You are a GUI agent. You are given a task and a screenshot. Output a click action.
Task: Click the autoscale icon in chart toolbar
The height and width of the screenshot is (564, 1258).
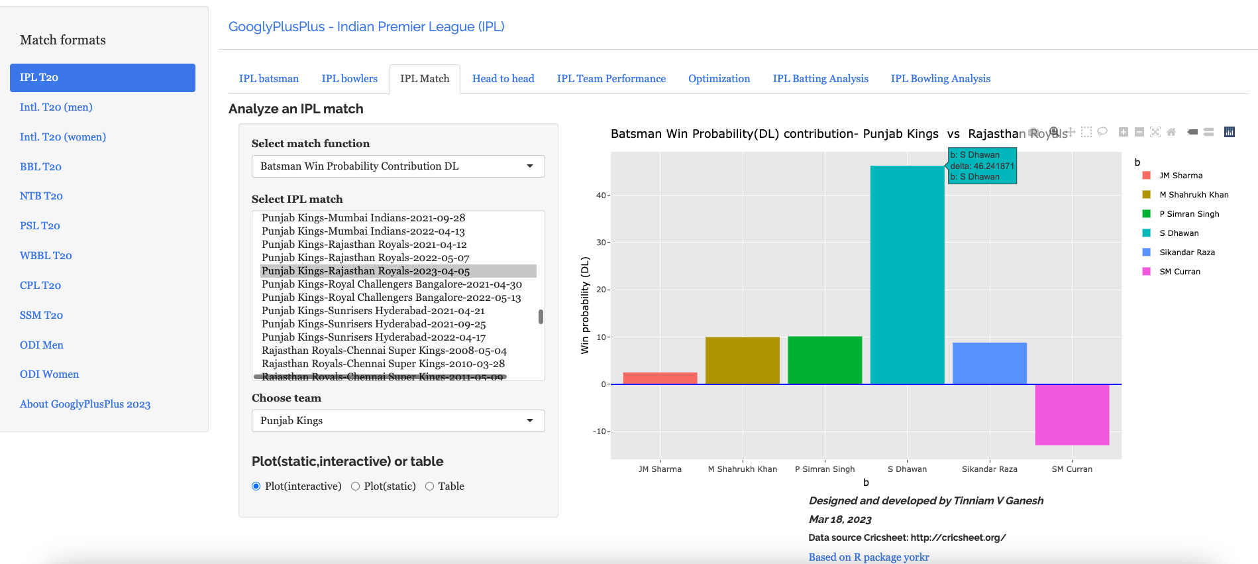pos(1155,132)
